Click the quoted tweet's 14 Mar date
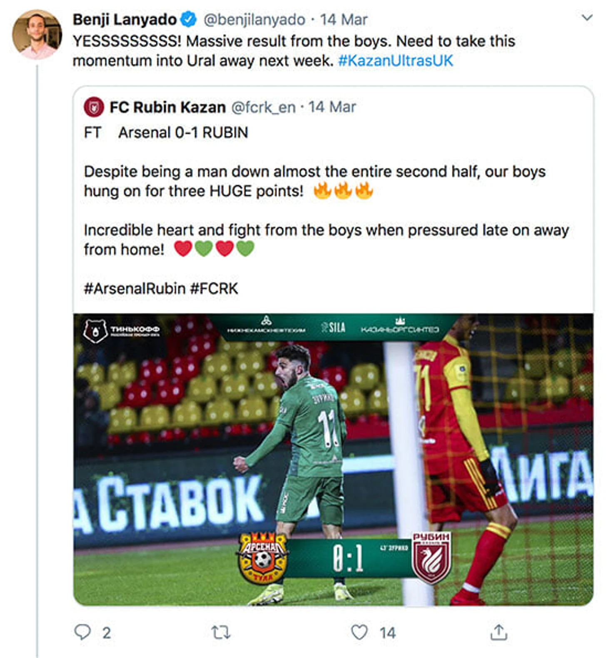608x658 pixels. (x=332, y=108)
